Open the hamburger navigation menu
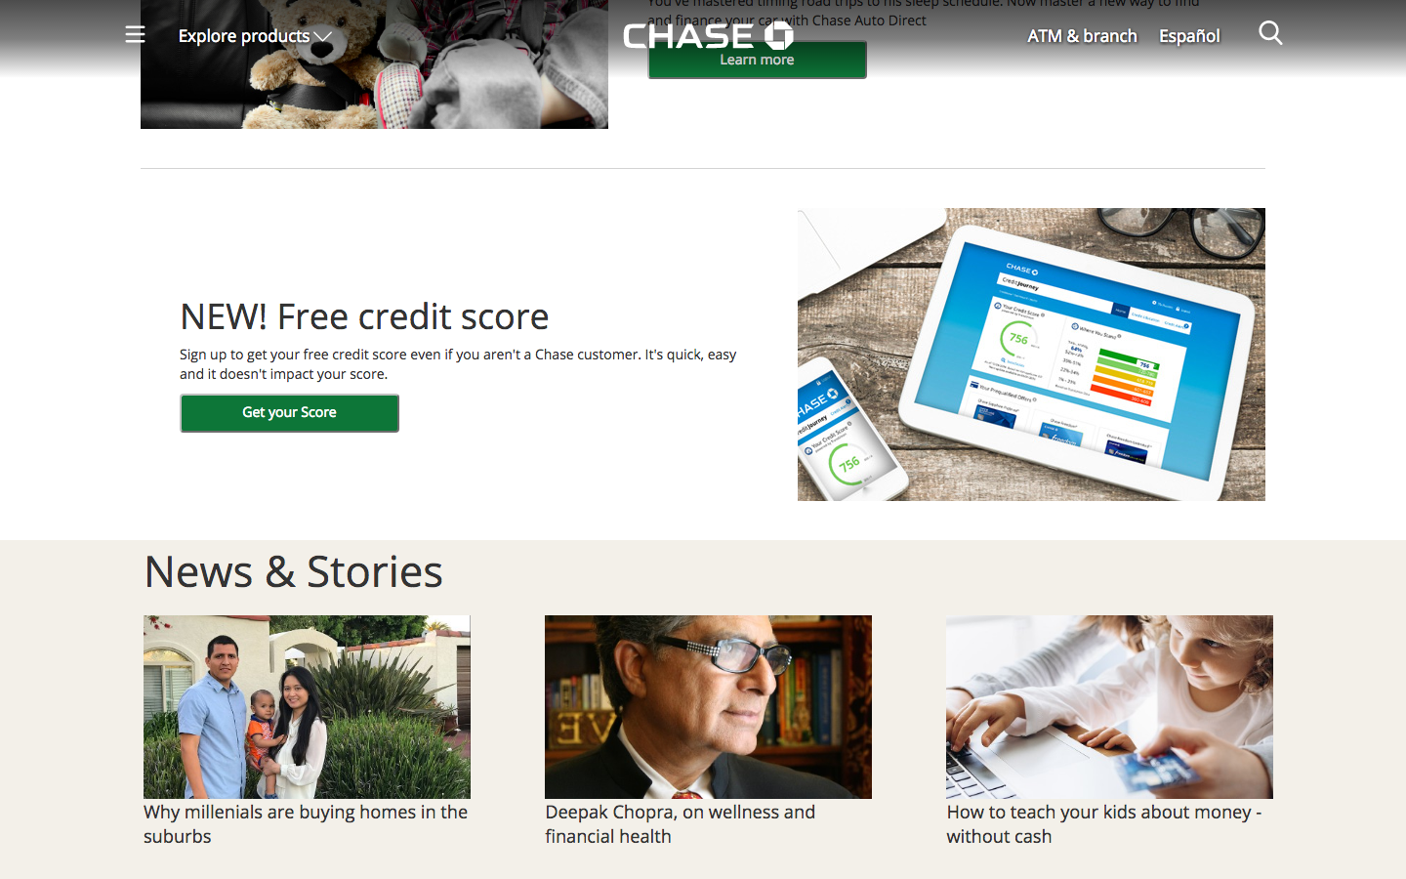The height and width of the screenshot is (879, 1406). point(135,35)
